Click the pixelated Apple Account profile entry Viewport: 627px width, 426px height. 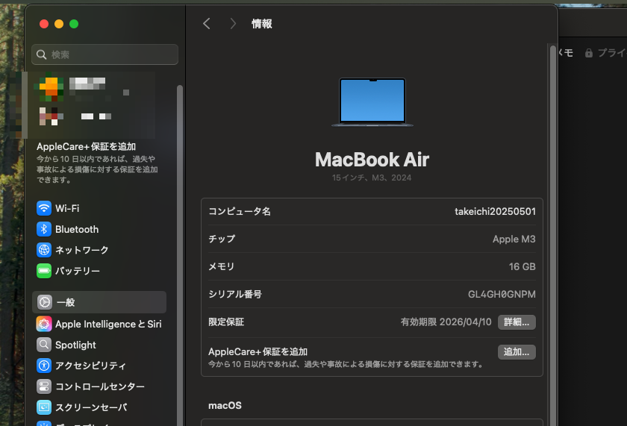pos(91,104)
